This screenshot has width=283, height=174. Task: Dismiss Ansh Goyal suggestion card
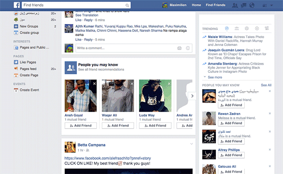94,83
